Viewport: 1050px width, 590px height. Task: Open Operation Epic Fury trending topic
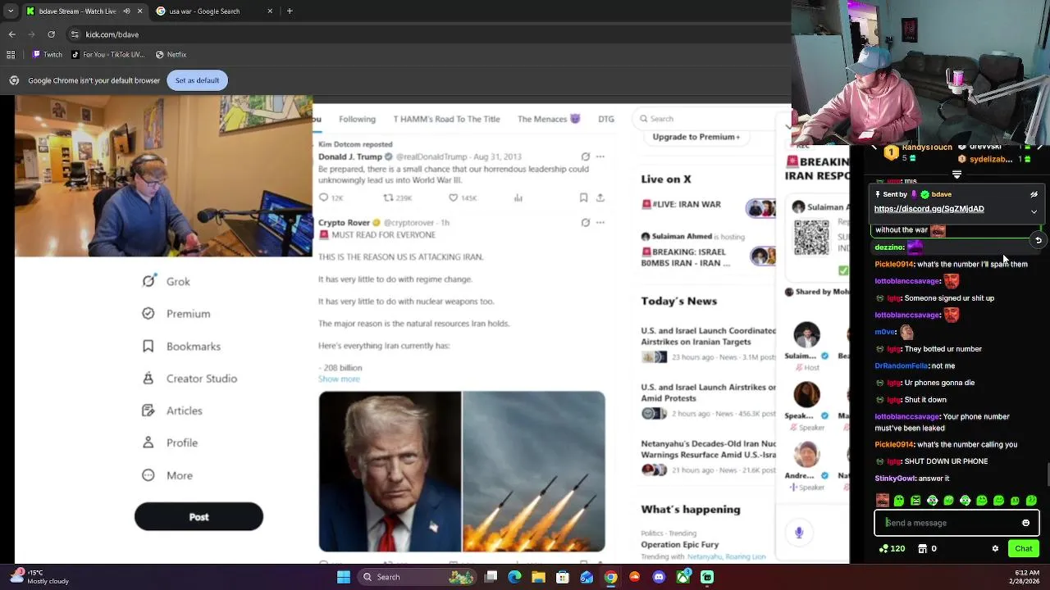680,544
